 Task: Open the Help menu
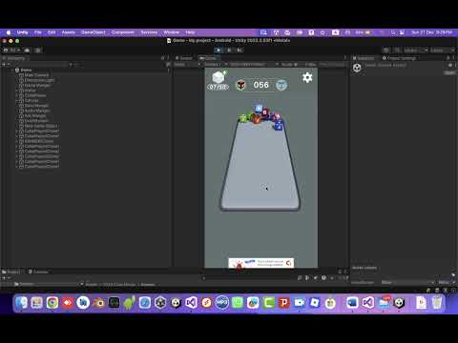tap(190, 32)
